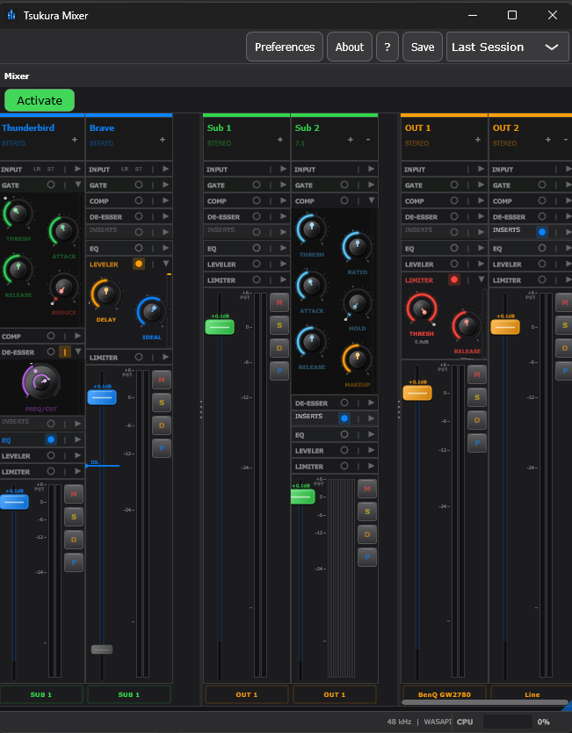572x733 pixels.
Task: Click the Thunderbird De-Esser listen icon
Action: point(65,352)
